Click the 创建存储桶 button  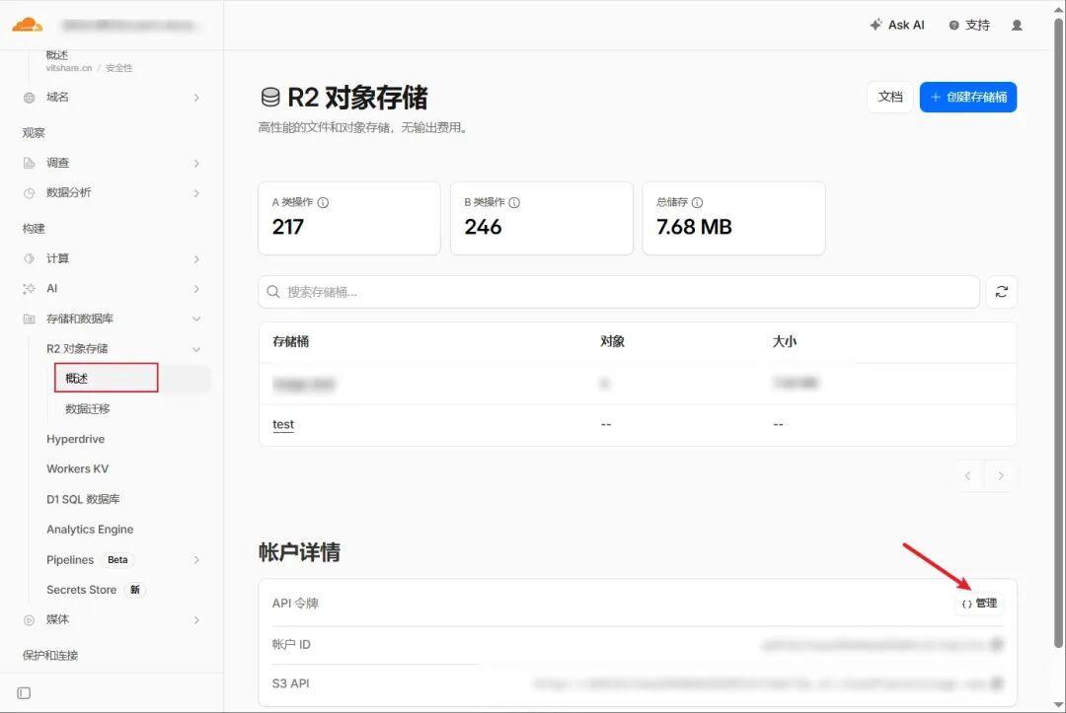pyautogui.click(x=968, y=97)
